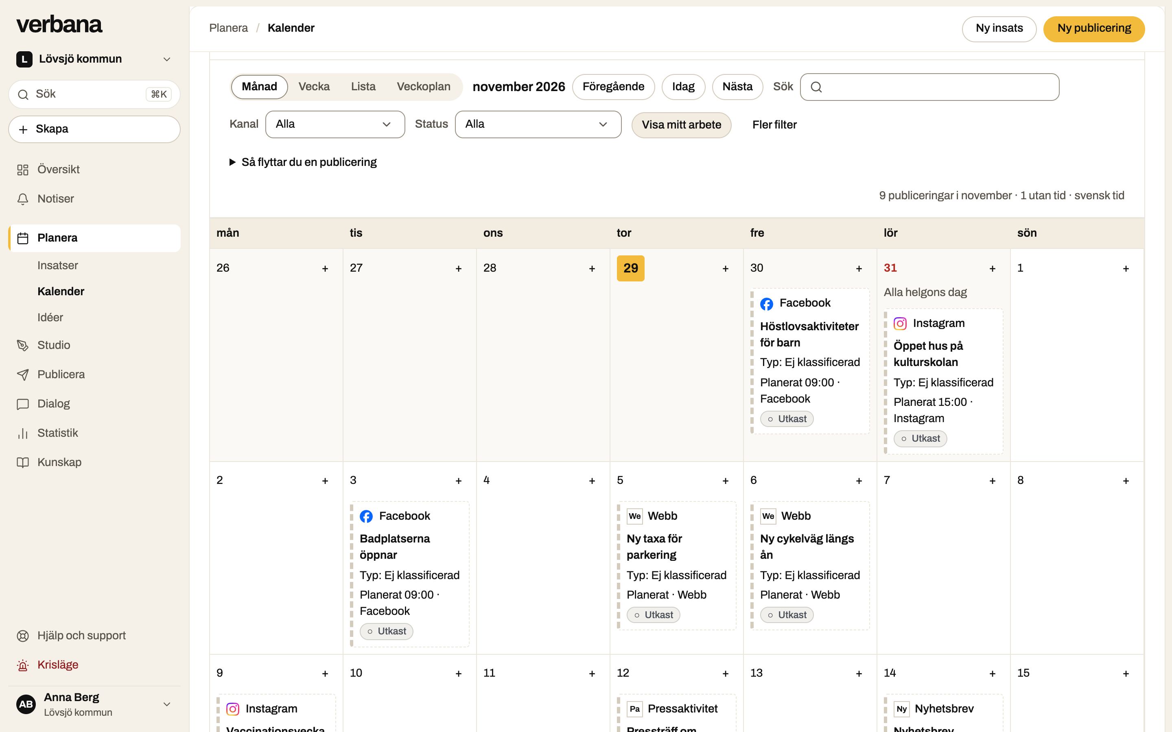Open Fler filter options
Image resolution: width=1172 pixels, height=732 pixels.
(x=774, y=125)
